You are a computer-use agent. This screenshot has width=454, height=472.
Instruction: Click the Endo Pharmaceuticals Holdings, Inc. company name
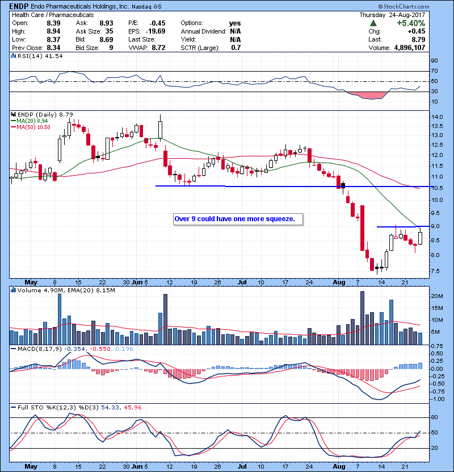80,6
